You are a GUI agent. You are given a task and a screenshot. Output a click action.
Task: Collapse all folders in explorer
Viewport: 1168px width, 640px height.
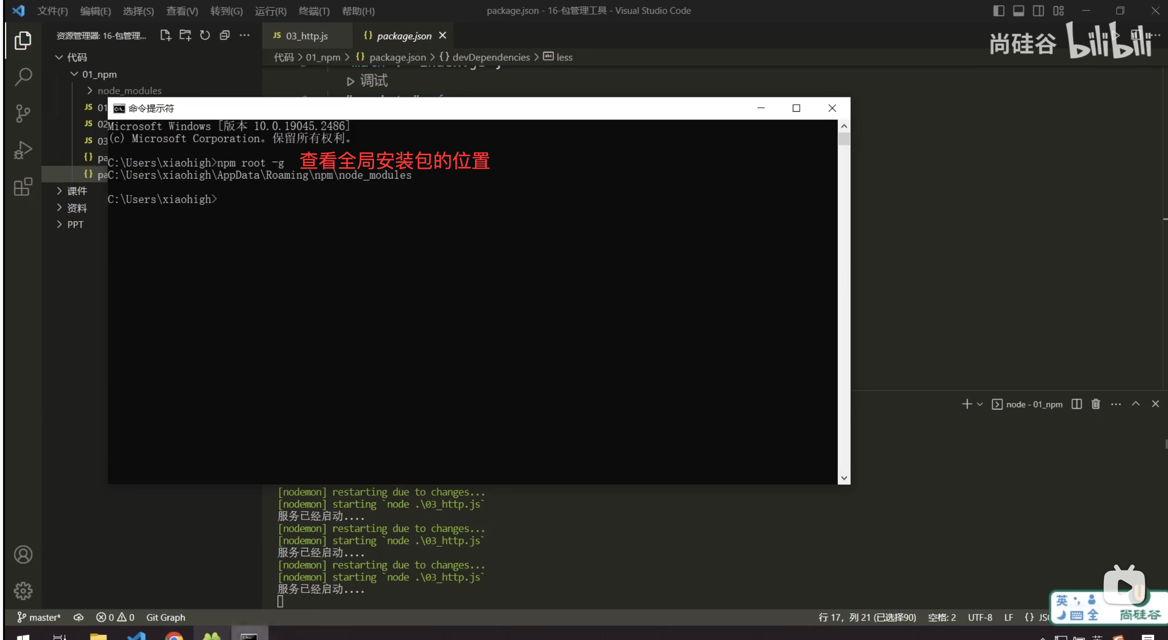pos(225,35)
